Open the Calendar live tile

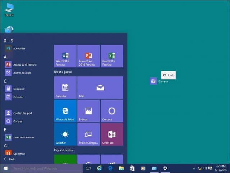[x=65, y=88]
